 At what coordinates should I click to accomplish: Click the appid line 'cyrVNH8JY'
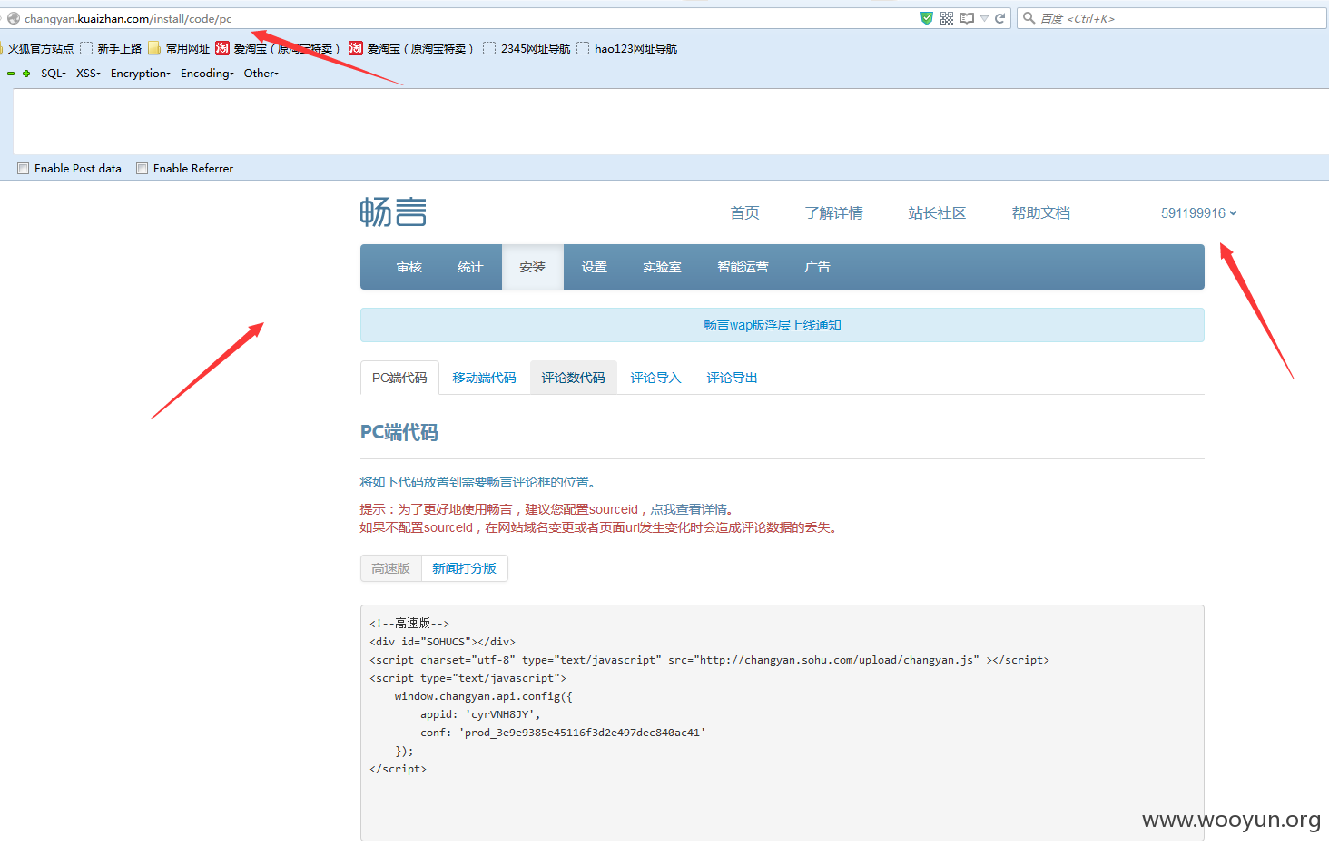[x=480, y=714]
